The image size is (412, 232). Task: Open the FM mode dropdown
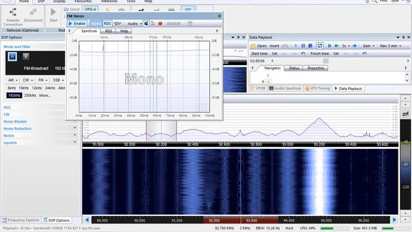[42, 80]
